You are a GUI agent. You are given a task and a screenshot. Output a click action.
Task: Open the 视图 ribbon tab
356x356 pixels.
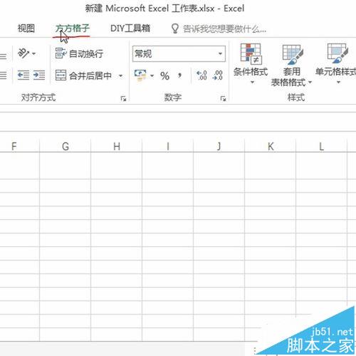[x=26, y=28]
